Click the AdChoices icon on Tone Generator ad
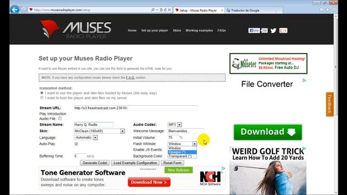347x195 pixels. click(223, 168)
